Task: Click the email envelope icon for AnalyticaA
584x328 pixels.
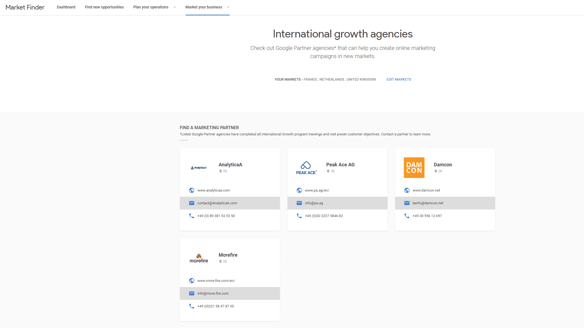Action: pos(192,203)
